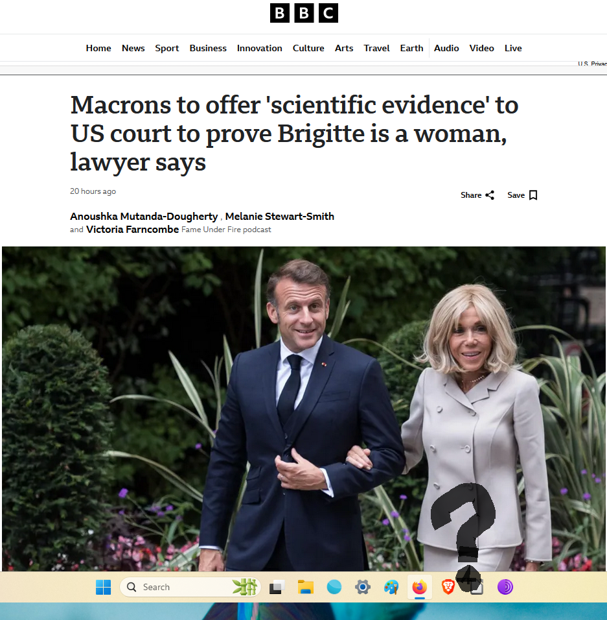Click the Victoria Farncombe author link
607x620 pixels.
pyautogui.click(x=132, y=230)
